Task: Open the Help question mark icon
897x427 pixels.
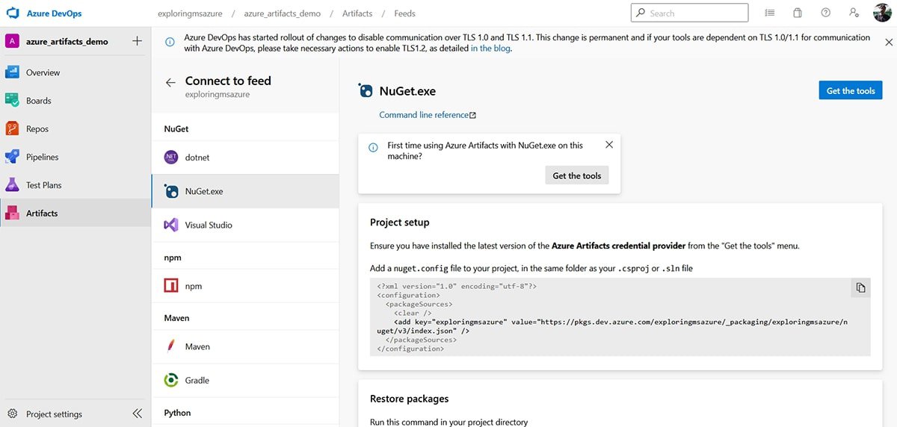Action: pos(825,13)
